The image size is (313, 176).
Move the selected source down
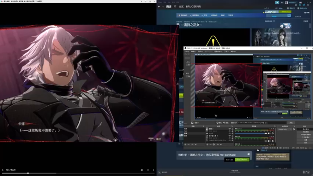[221, 144]
